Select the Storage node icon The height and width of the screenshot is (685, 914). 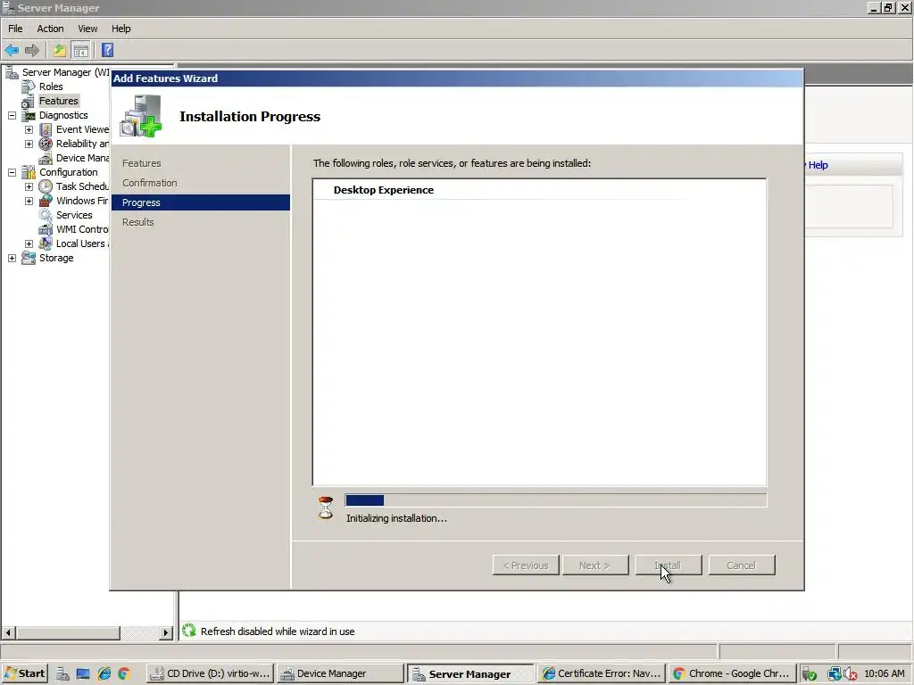point(29,258)
